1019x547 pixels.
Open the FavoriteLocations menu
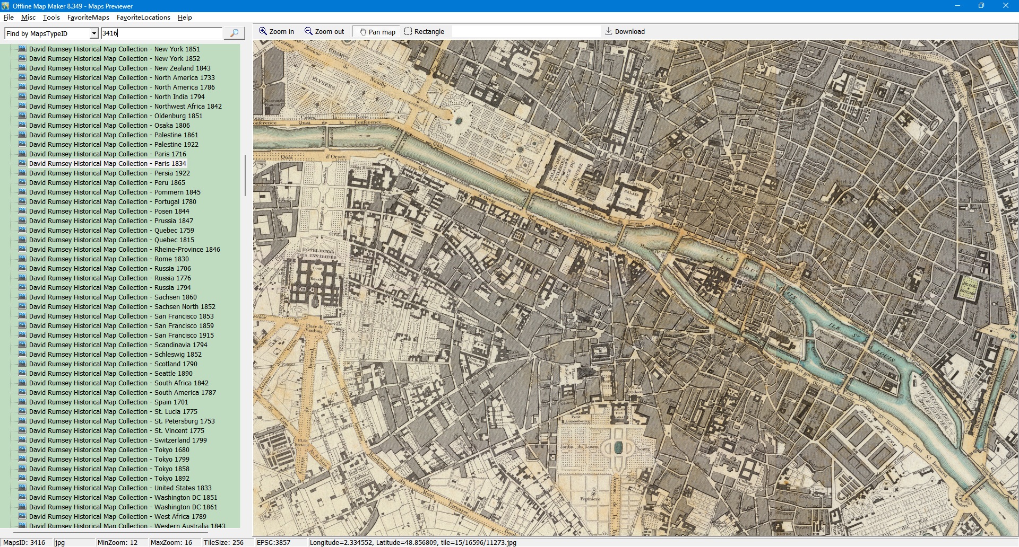[143, 17]
